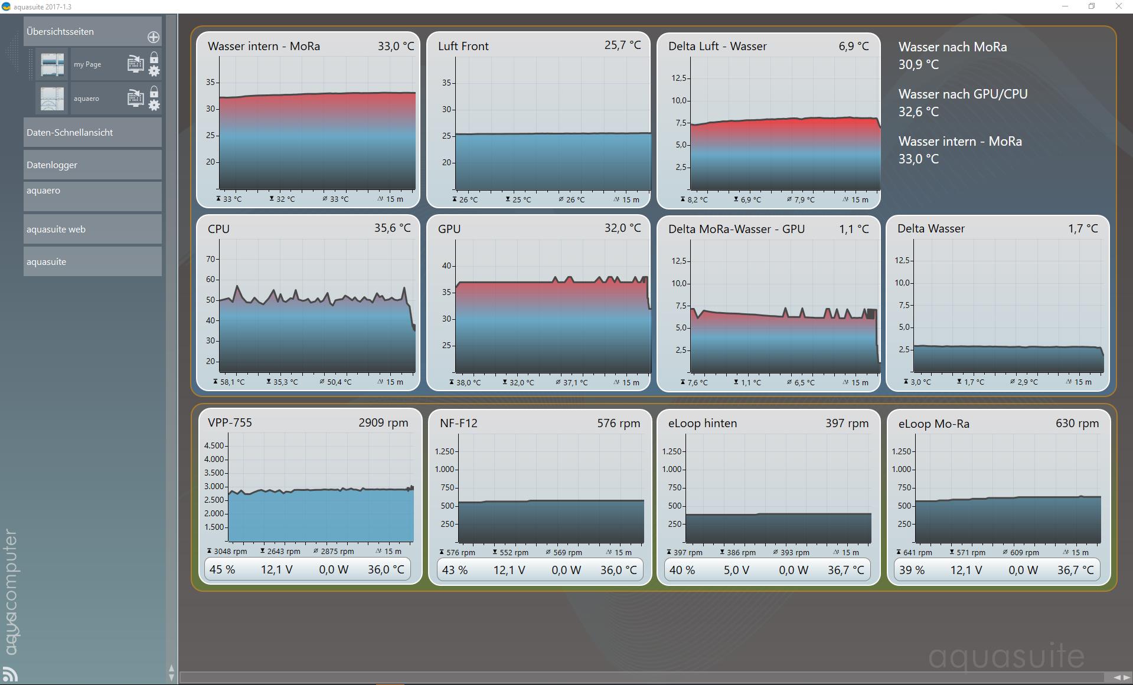Click the desktop mode icon for my Page

(x=136, y=64)
